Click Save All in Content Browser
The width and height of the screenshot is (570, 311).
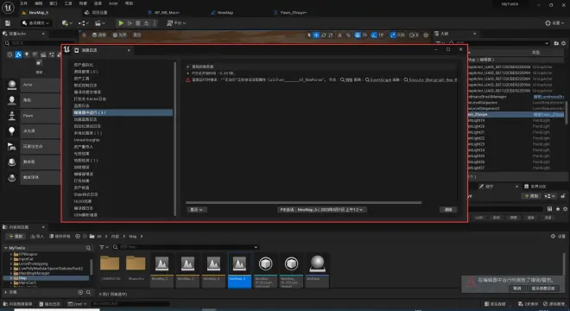click(x=60, y=237)
